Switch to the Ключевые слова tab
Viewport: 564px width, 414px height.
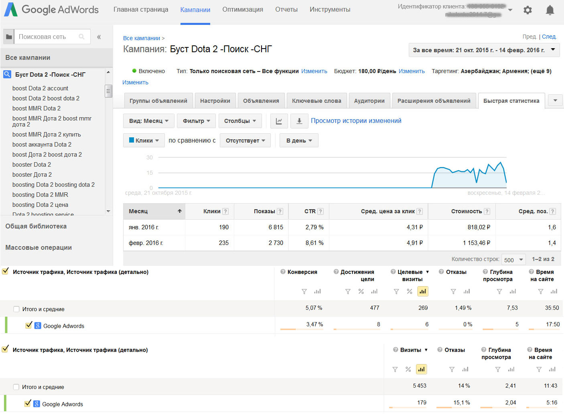click(316, 101)
